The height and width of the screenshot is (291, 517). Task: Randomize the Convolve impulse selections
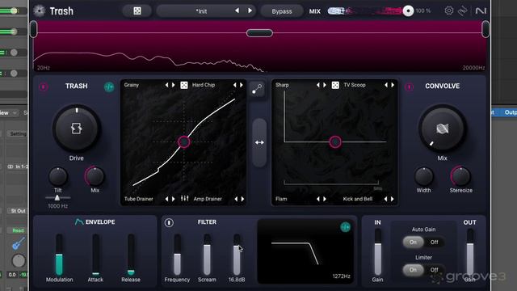335,85
